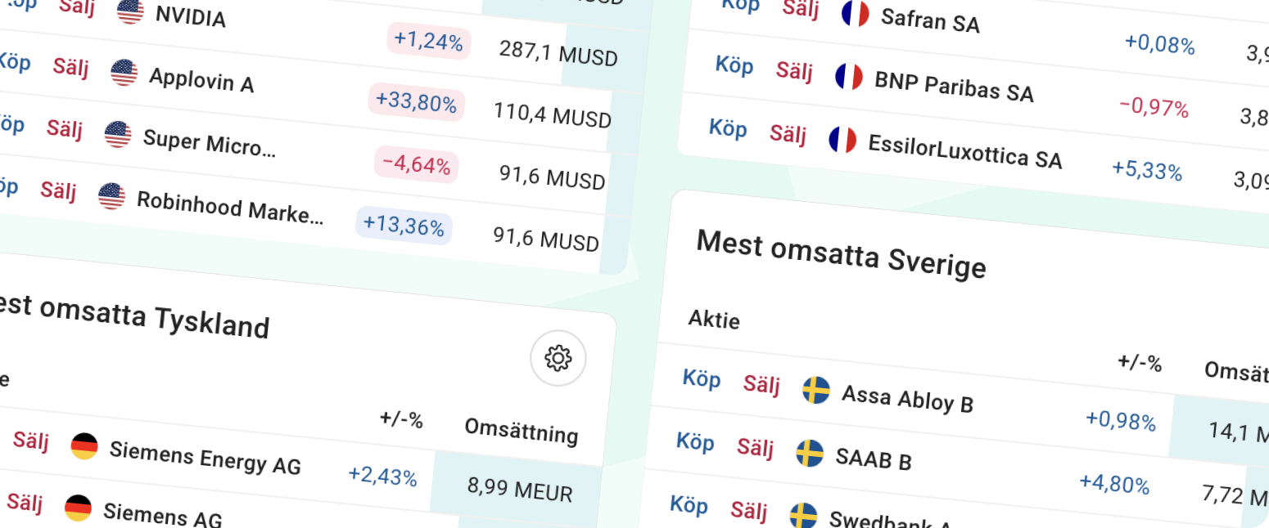This screenshot has width=1269, height=528.
Task: Open the Siemens Energy AG stock page
Action: pyautogui.click(x=205, y=457)
